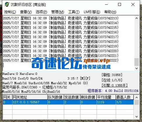Click the [刷怪:31858] status label

click(x=112, y=75)
